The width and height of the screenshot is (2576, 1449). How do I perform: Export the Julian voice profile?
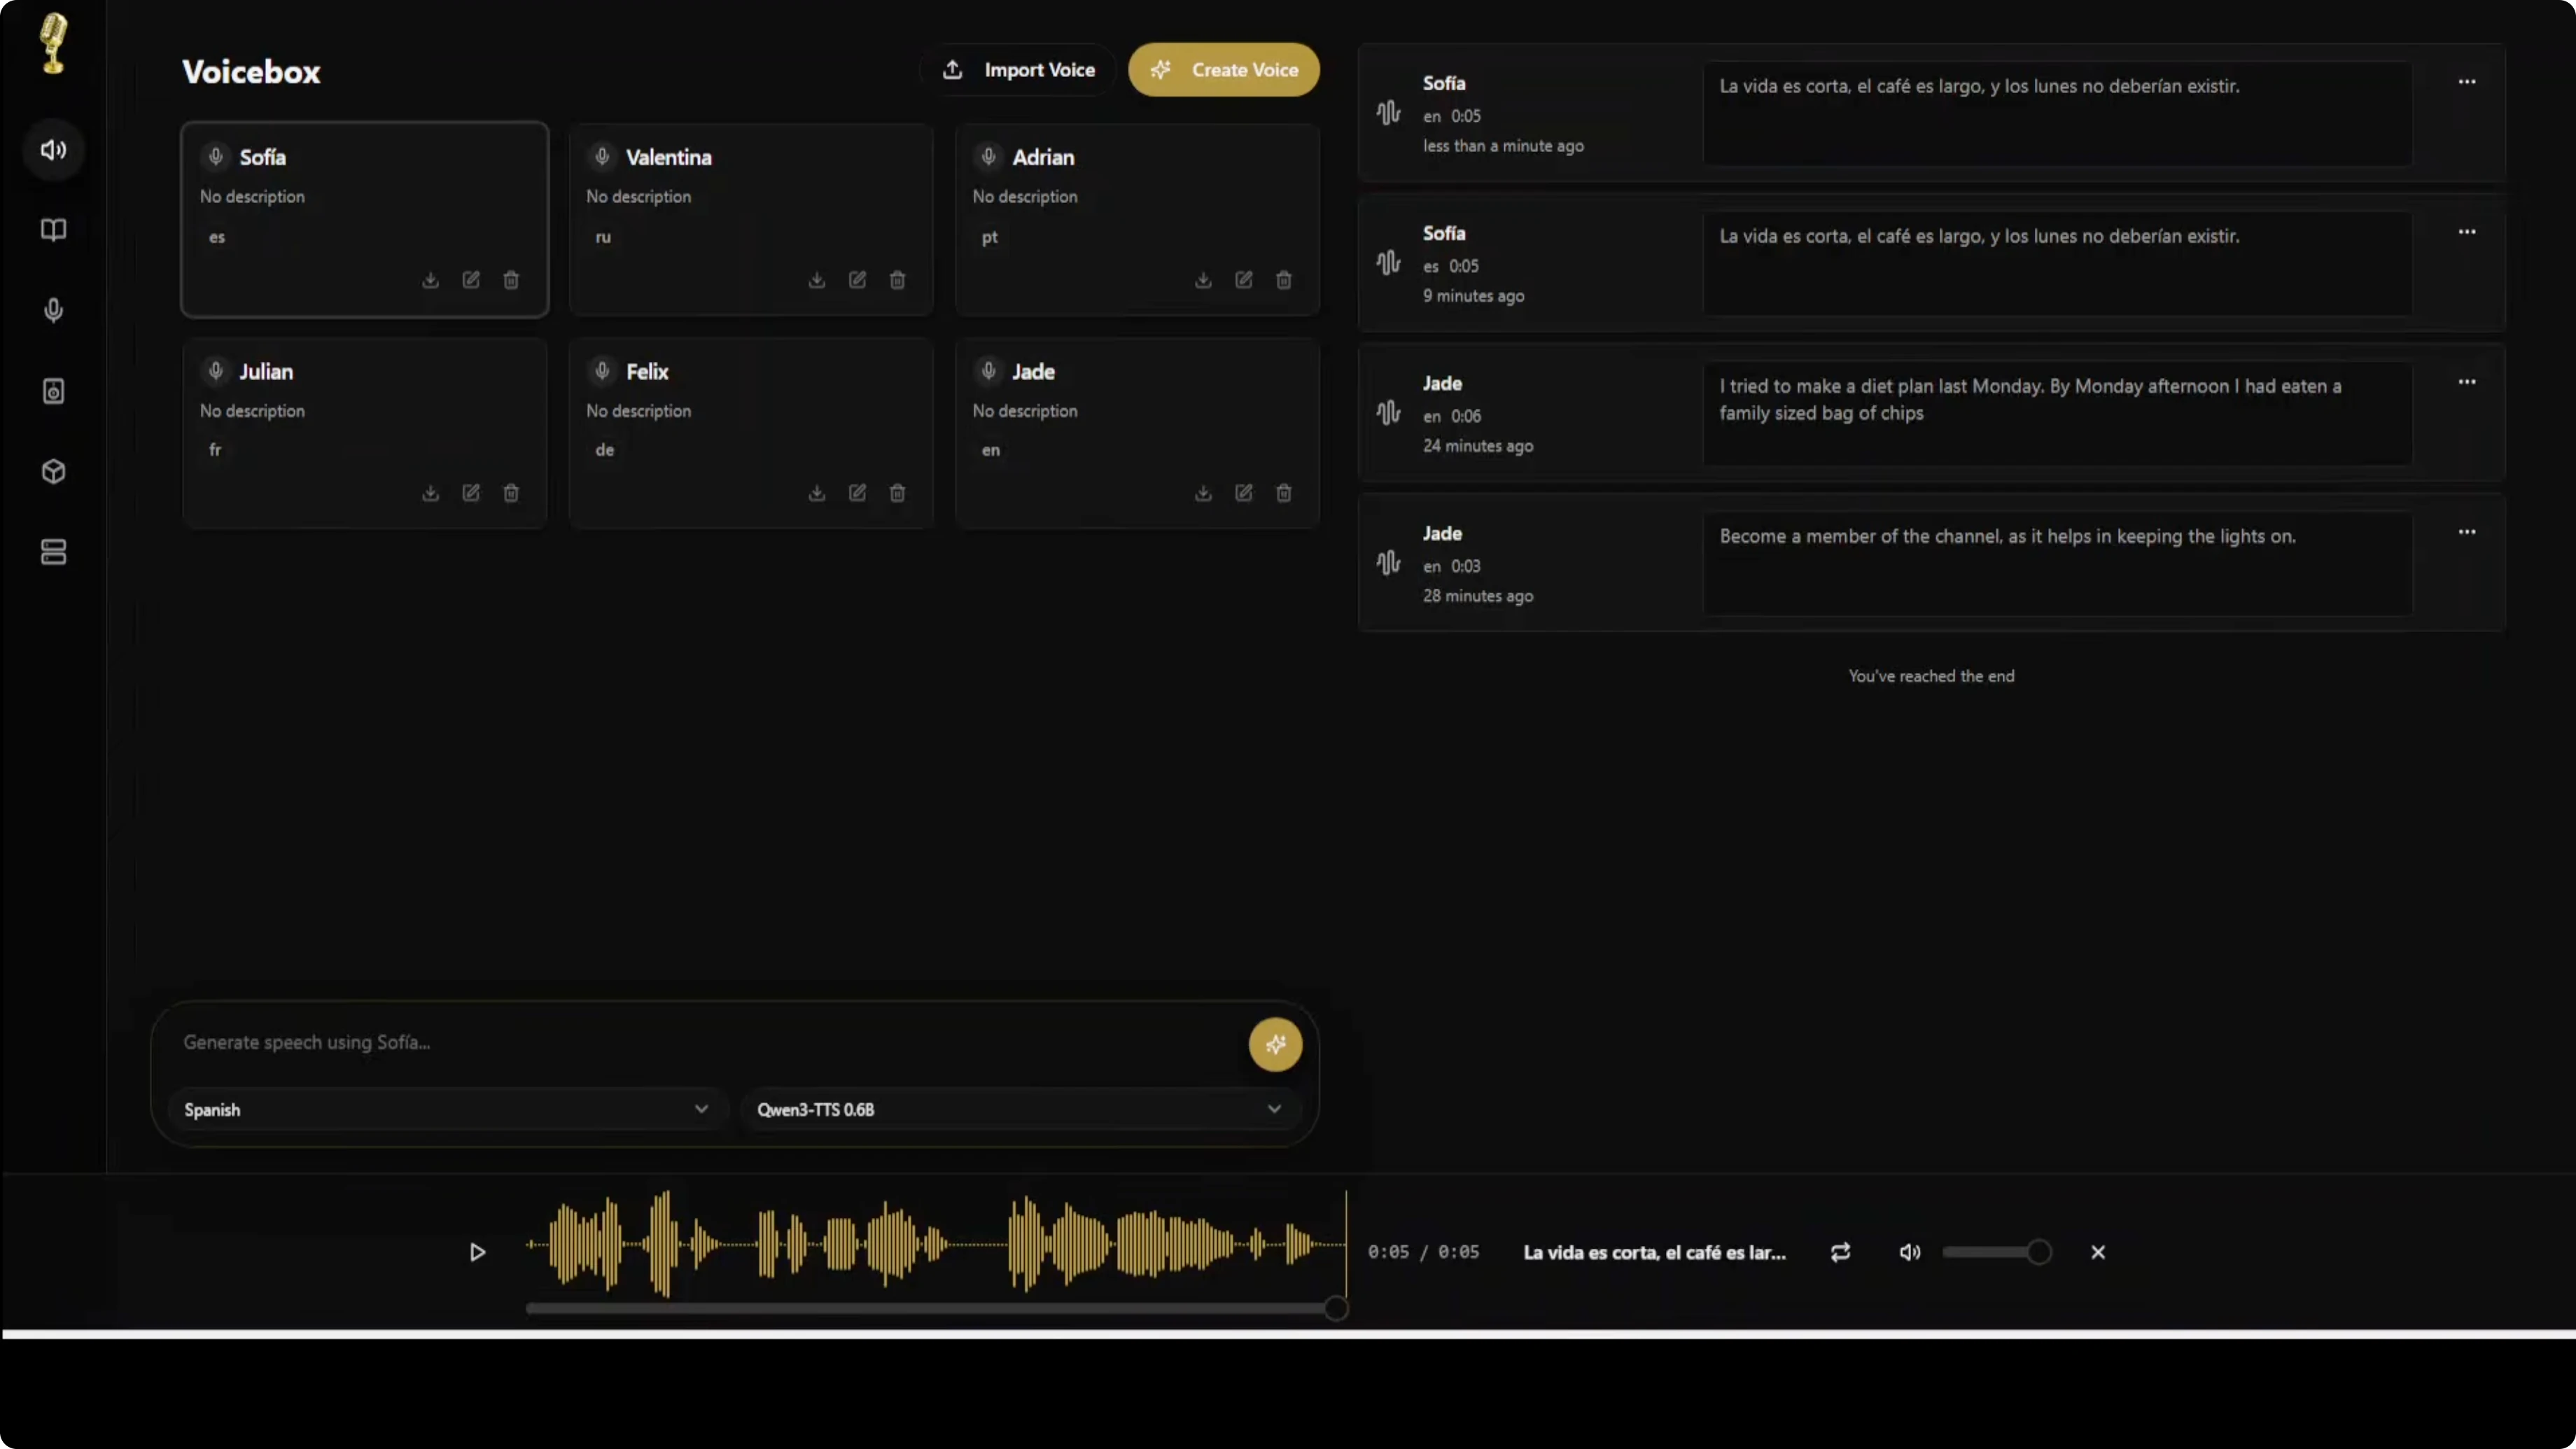pyautogui.click(x=430, y=493)
